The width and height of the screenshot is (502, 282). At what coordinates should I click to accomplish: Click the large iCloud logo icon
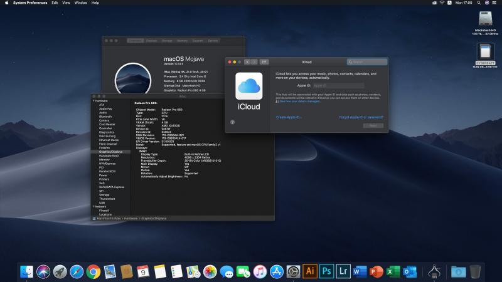248,86
